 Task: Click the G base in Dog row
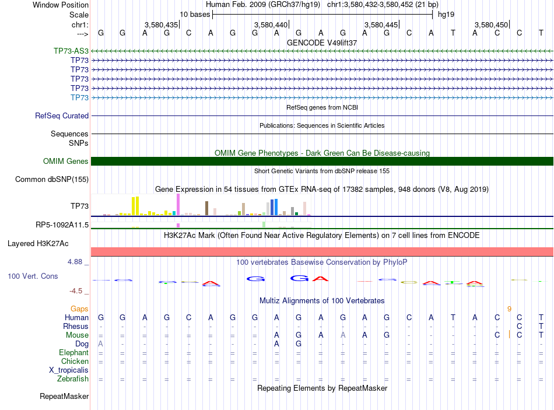pos(299,344)
